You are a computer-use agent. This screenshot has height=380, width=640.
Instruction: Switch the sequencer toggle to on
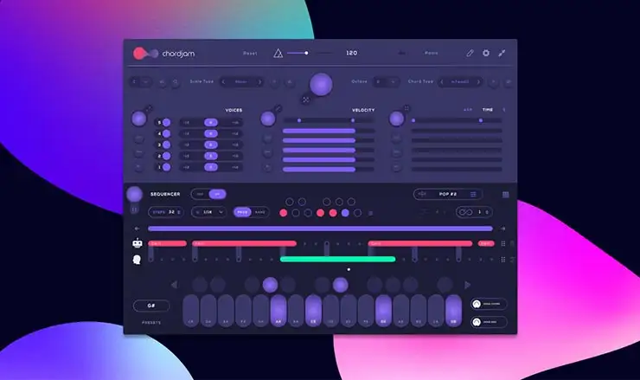(217, 195)
